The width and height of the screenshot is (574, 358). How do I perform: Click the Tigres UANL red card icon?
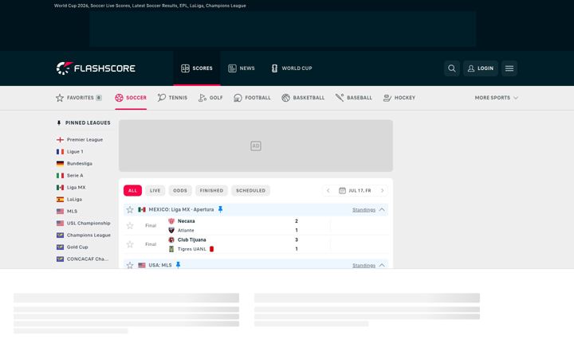point(211,249)
